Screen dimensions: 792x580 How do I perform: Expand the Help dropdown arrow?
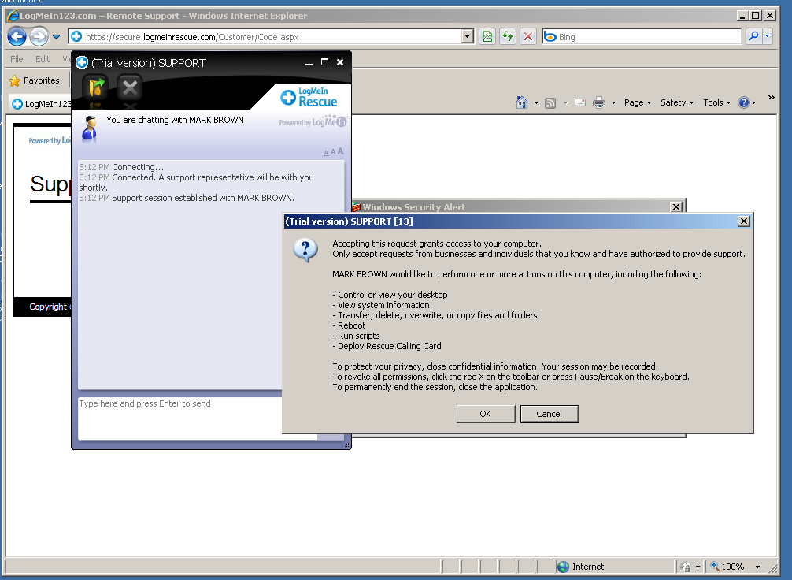click(x=753, y=103)
